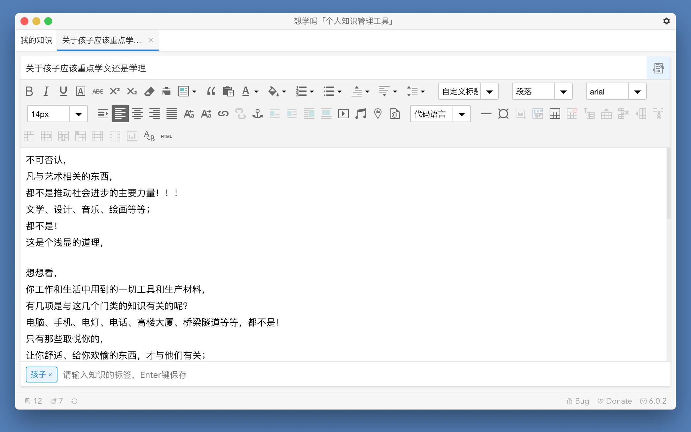The width and height of the screenshot is (691, 432).
Task: Toggle bold formatting
Action: [x=29, y=91]
